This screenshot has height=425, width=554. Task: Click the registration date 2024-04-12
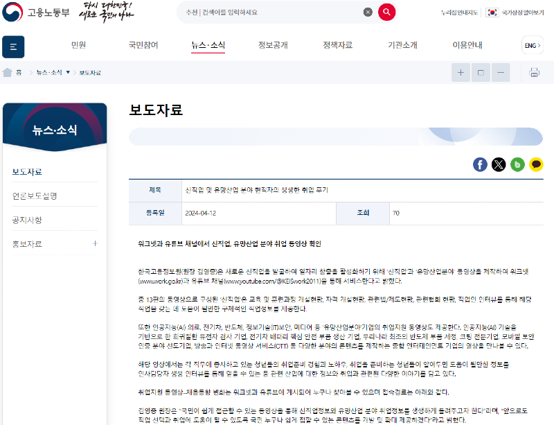tap(200, 213)
